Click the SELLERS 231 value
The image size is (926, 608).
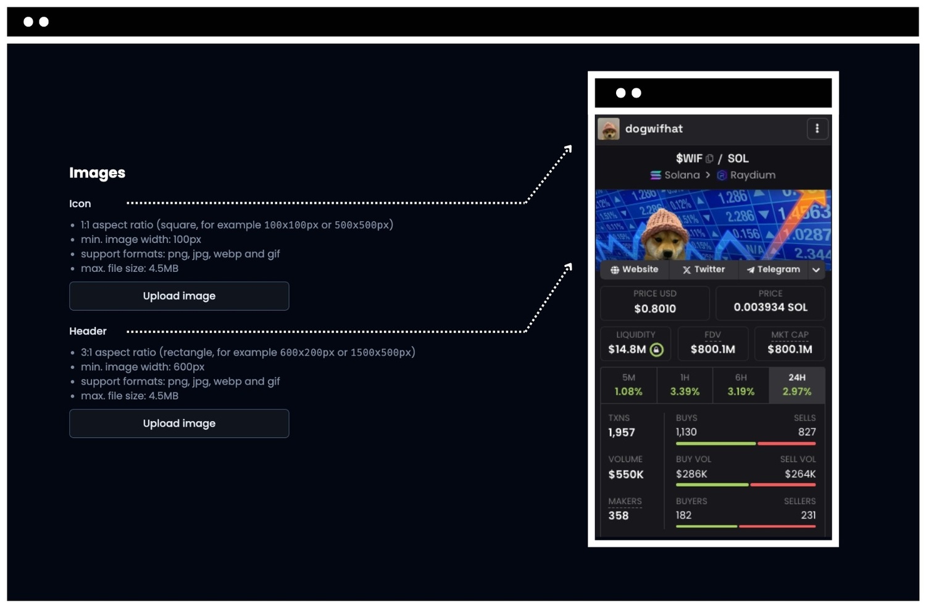[x=808, y=515]
